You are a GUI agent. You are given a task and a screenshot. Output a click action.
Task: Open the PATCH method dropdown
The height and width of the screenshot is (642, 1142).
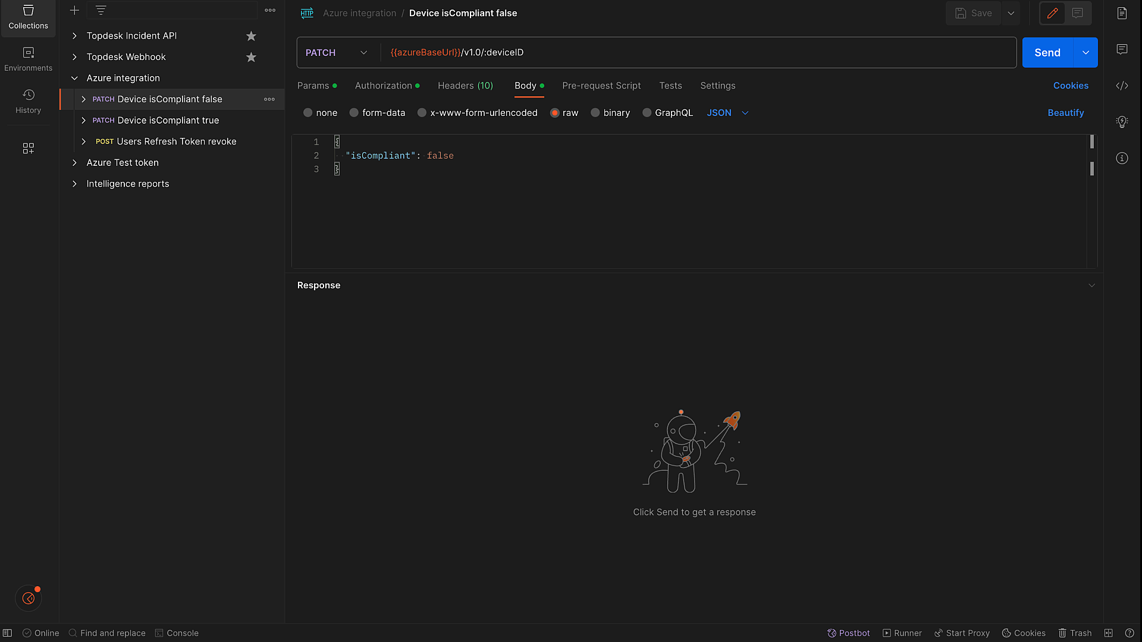(x=337, y=52)
